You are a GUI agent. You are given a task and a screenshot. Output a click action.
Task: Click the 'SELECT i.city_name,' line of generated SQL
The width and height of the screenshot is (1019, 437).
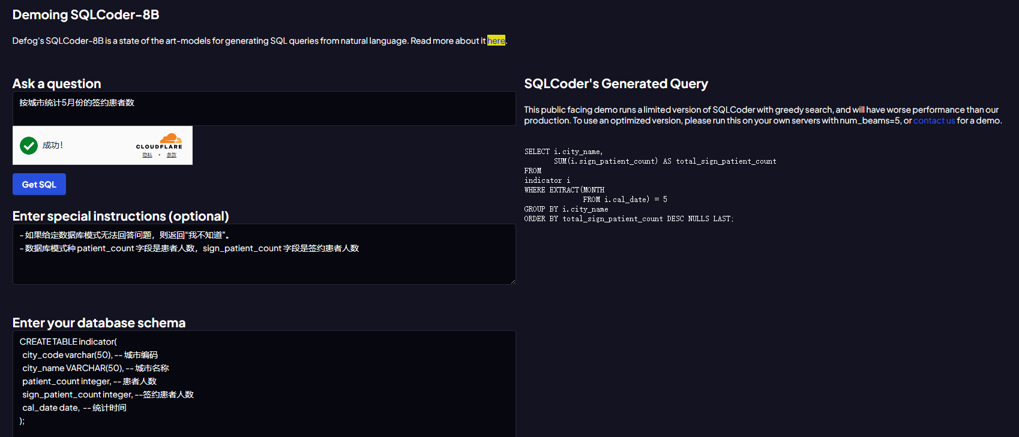tap(564, 152)
